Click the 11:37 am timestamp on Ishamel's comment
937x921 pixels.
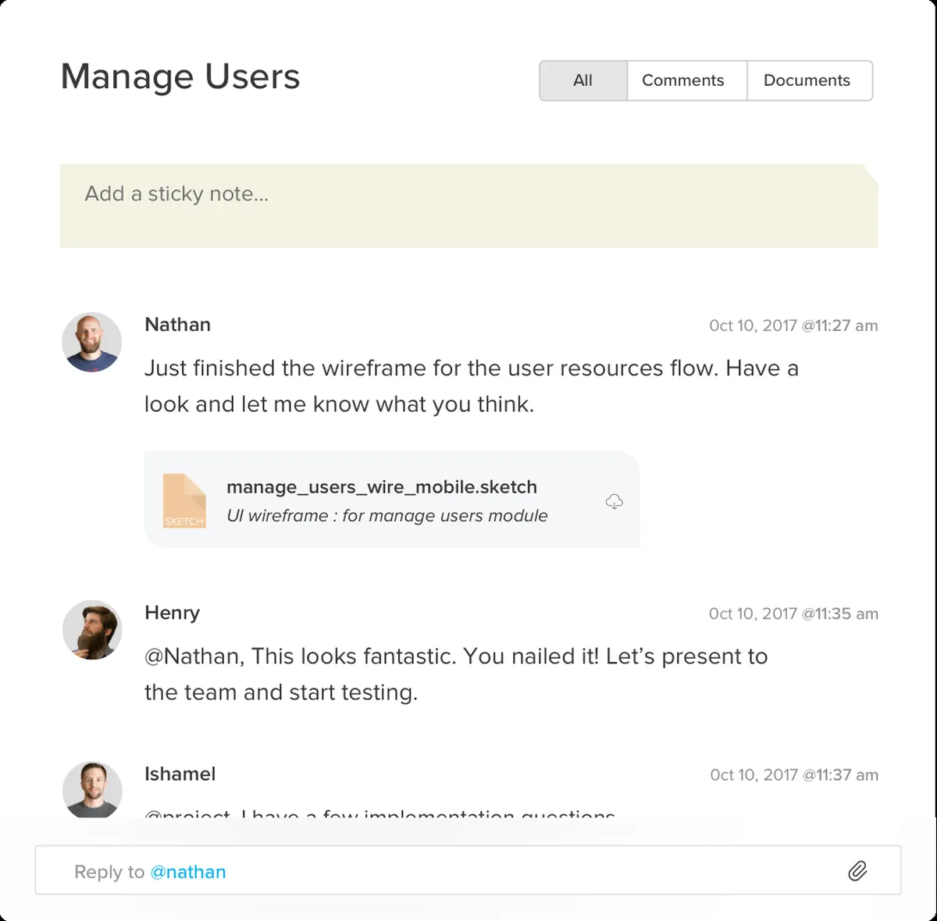click(x=794, y=775)
